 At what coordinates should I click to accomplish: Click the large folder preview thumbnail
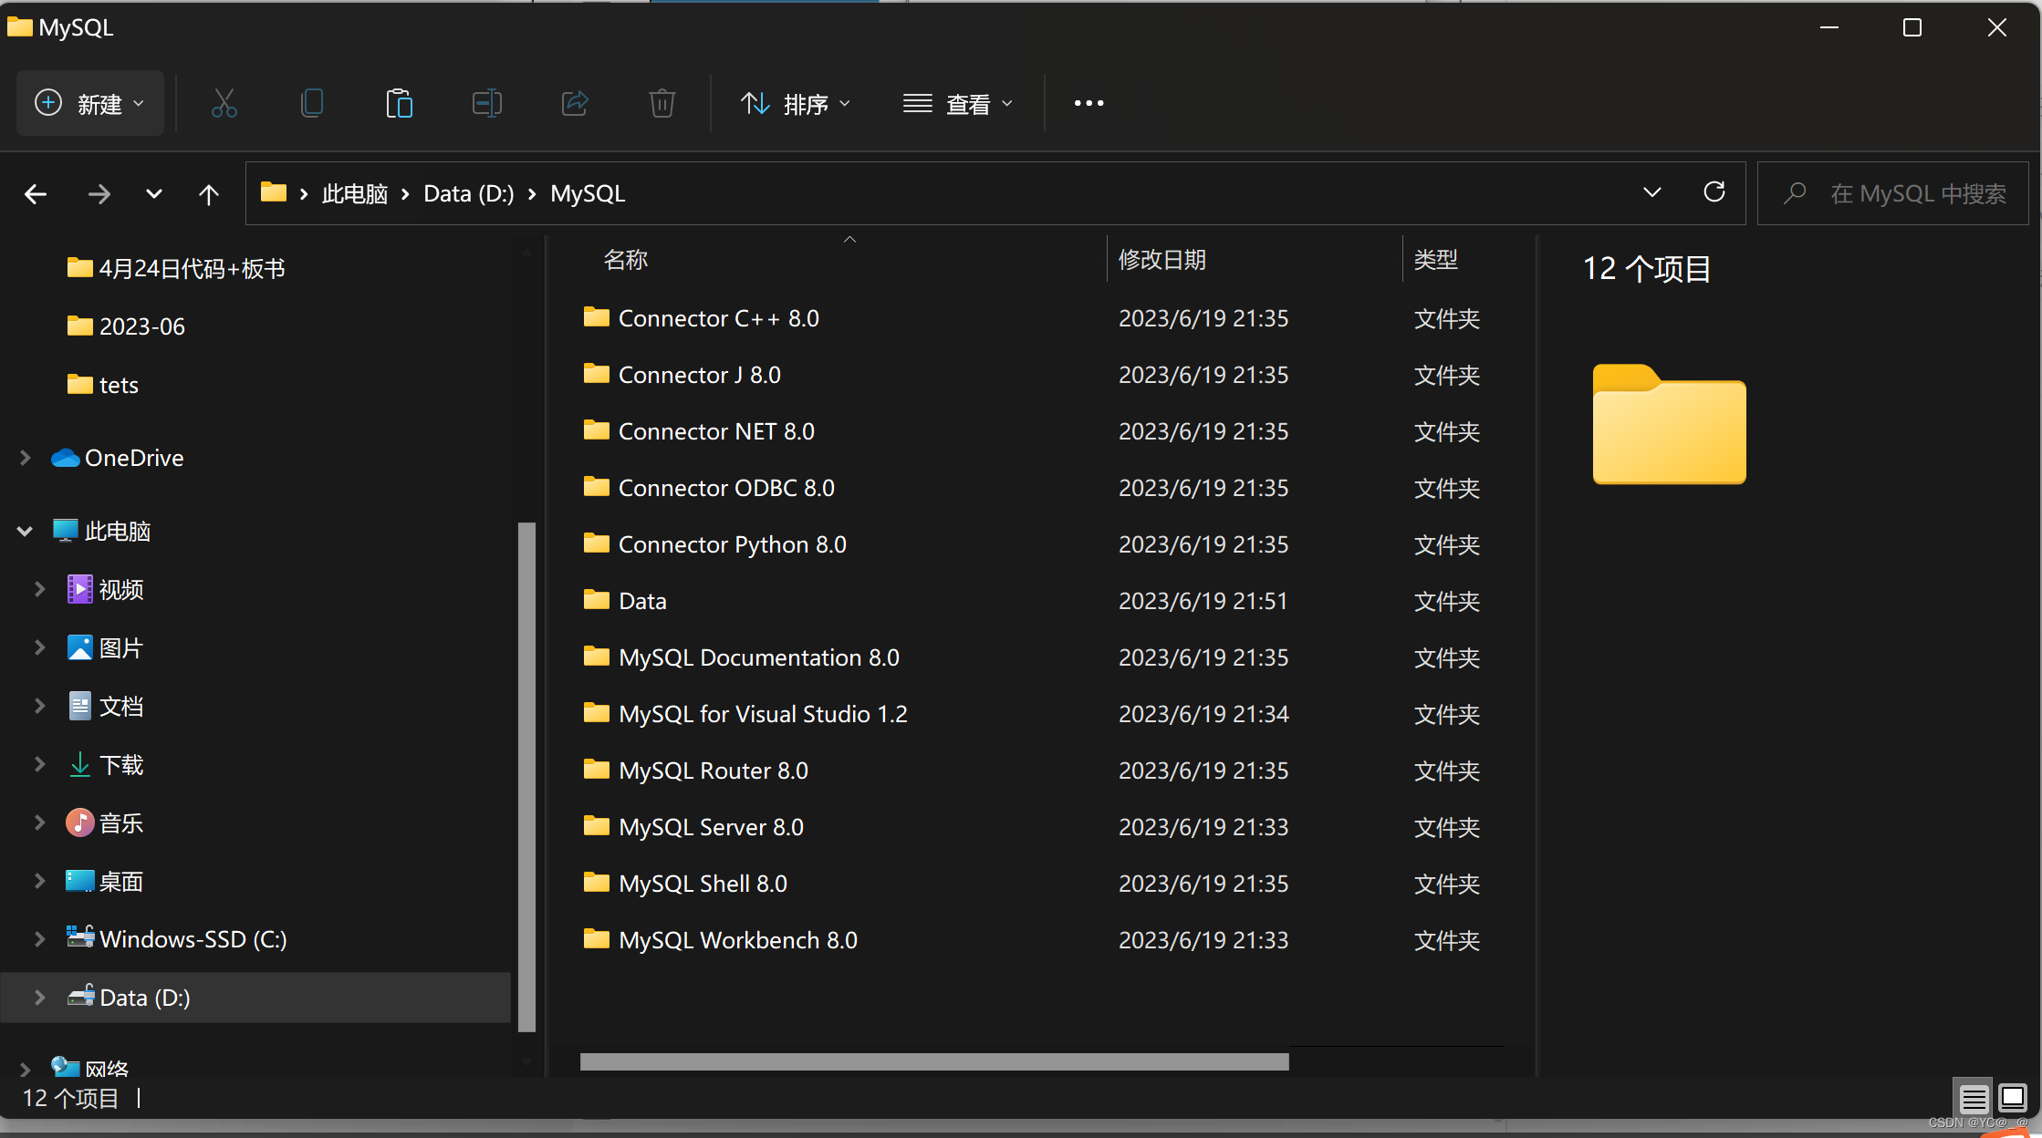point(1669,424)
